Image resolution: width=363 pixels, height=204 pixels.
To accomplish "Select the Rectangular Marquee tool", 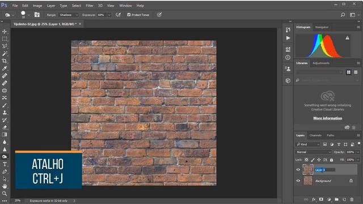I will pyautogui.click(x=5, y=39).
